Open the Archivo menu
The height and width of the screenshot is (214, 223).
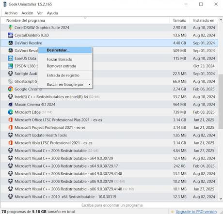click(11, 13)
